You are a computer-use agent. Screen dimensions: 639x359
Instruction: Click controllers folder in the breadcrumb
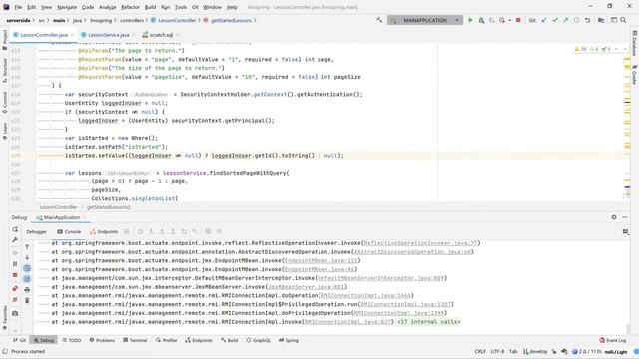click(132, 20)
